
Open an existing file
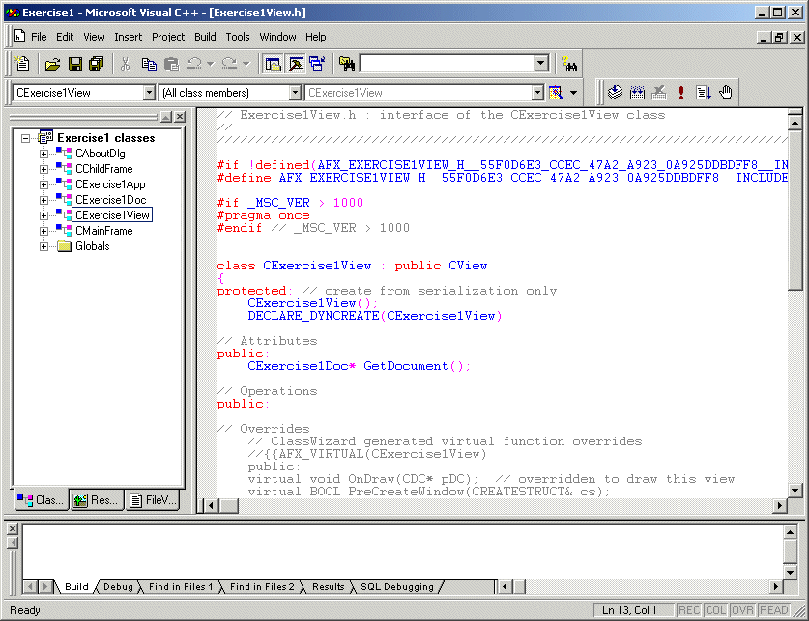tap(53, 63)
